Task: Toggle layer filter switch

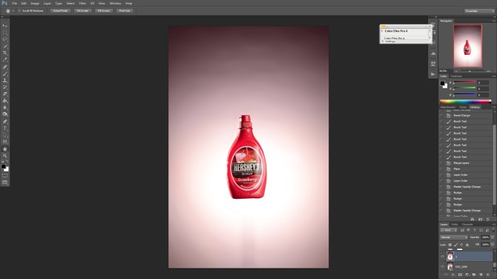Action: (x=493, y=230)
